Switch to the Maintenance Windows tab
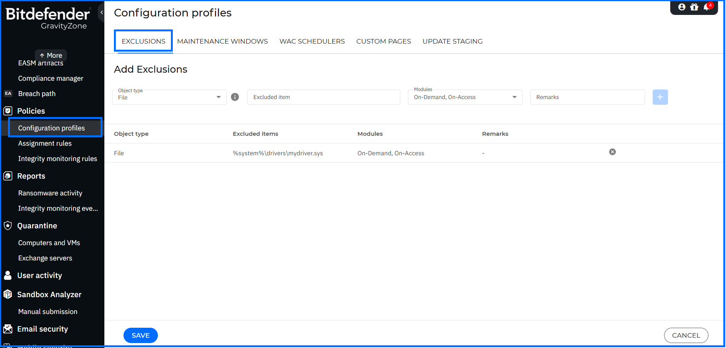The height and width of the screenshot is (348, 726). pos(223,41)
